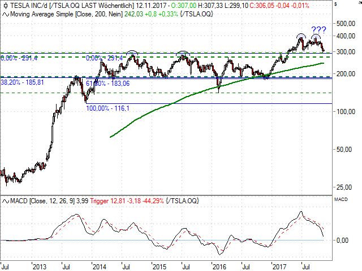The height and width of the screenshot is (271, 362).
Task: Click the 0,00 MACD axis label
Action: 342,241
